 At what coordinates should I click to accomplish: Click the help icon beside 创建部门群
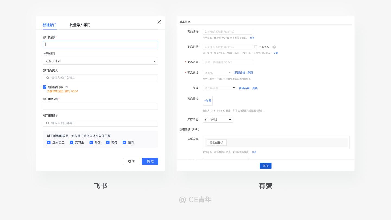66,87
